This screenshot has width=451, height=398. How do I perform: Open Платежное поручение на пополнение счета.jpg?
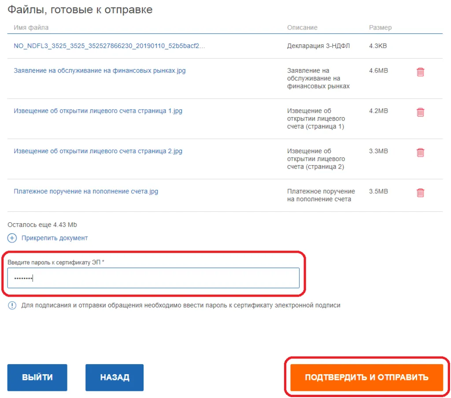[x=86, y=192]
